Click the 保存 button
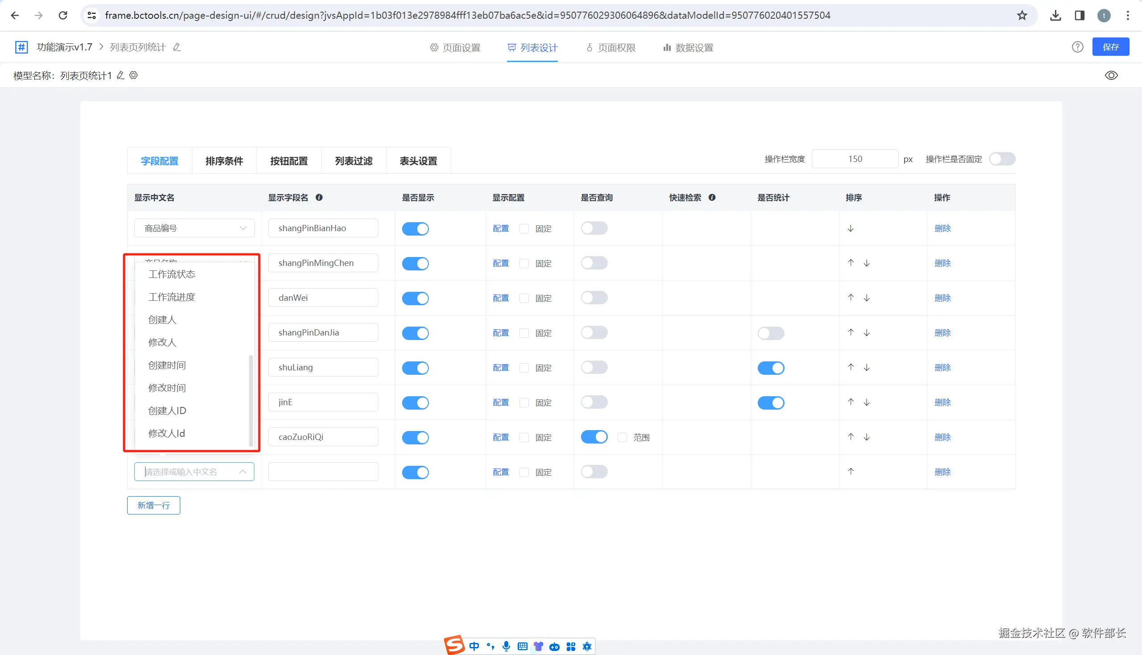This screenshot has width=1142, height=655. pyautogui.click(x=1110, y=47)
